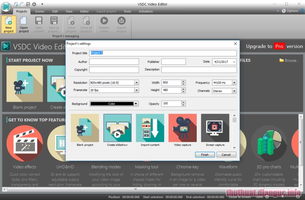Click the Export project ribbon icon
The width and height of the screenshot is (305, 200).
[121, 24]
